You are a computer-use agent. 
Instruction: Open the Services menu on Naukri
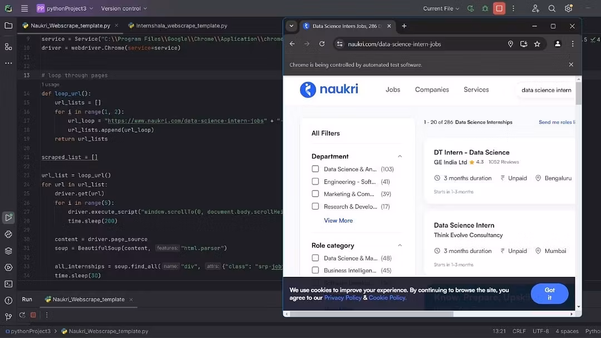coord(476,90)
